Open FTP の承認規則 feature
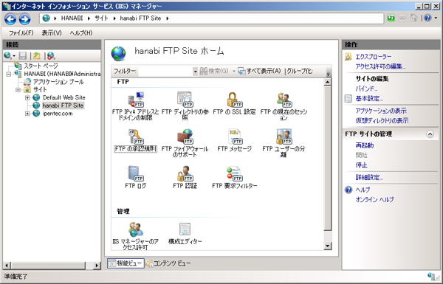443x284 pixels. tap(135, 140)
